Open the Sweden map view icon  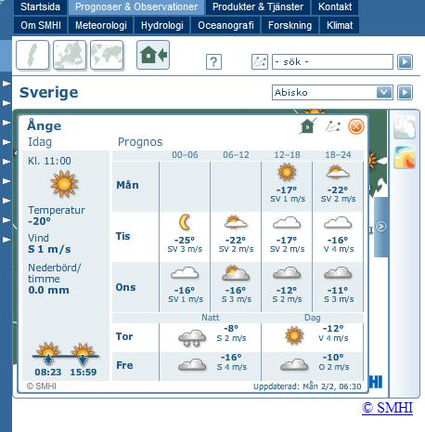click(32, 55)
